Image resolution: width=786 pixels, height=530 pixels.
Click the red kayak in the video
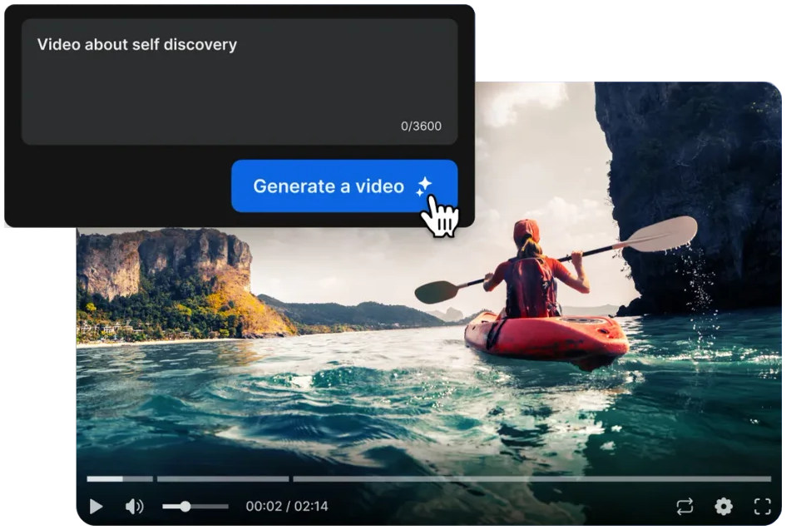[x=545, y=335]
